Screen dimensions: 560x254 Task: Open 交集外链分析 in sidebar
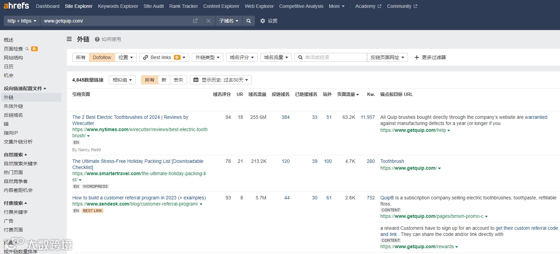tap(18, 142)
